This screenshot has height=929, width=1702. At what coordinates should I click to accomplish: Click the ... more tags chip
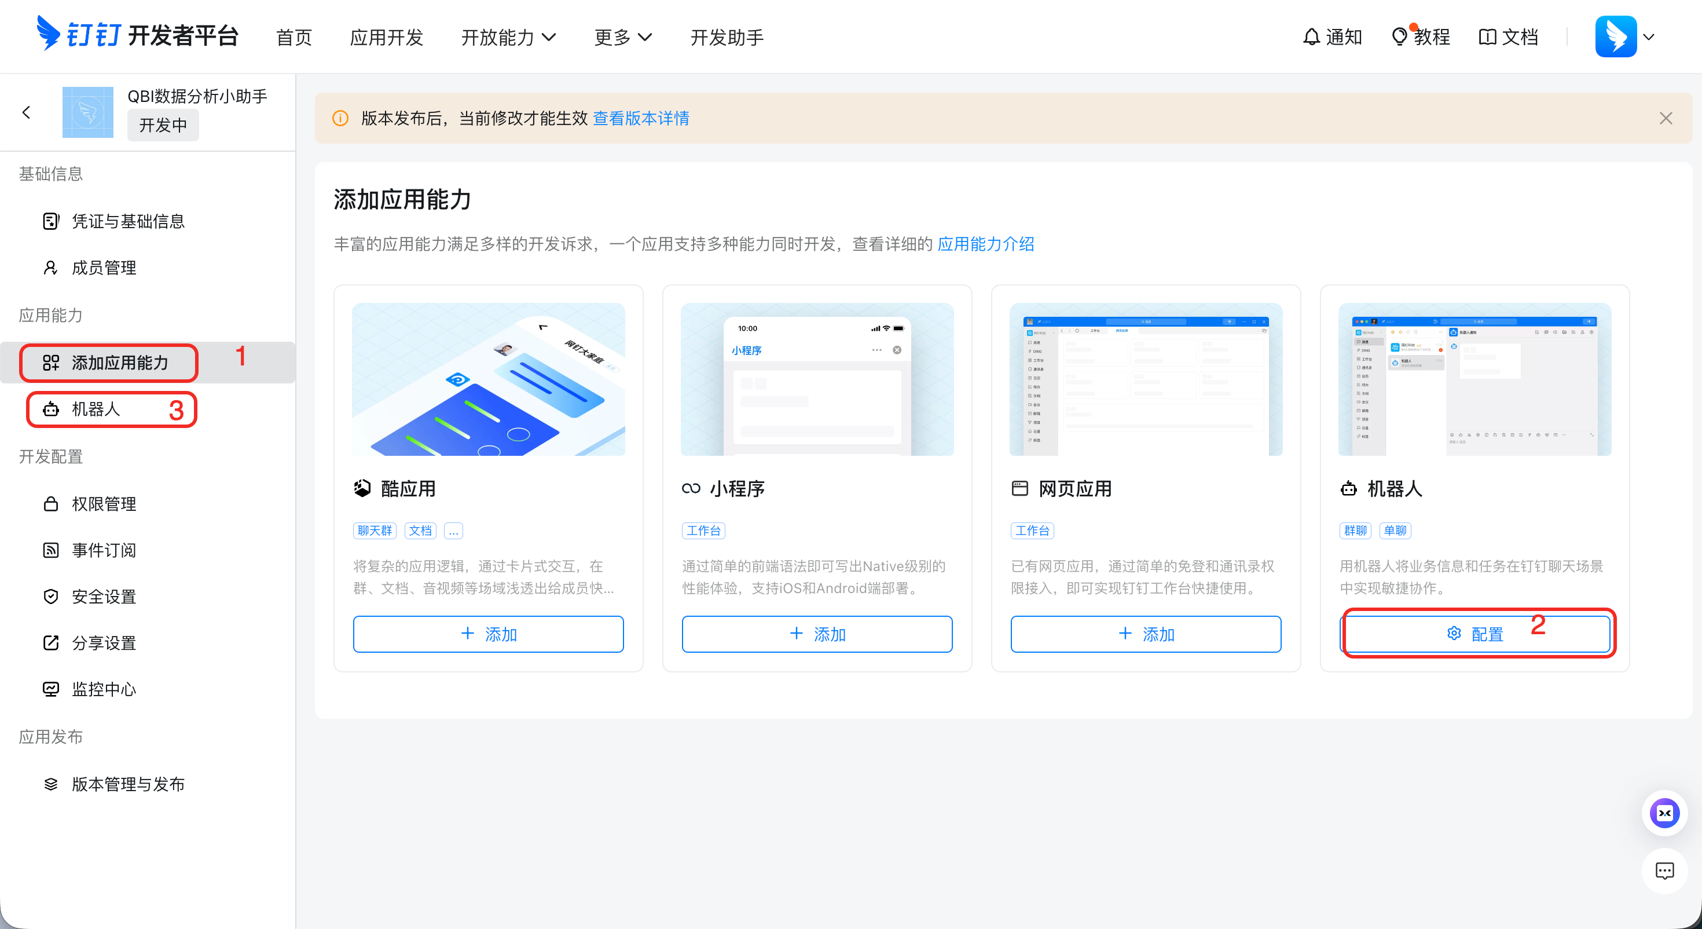coord(453,531)
